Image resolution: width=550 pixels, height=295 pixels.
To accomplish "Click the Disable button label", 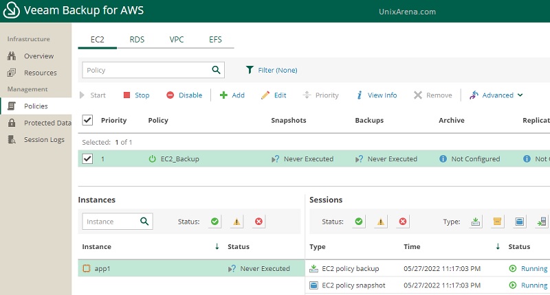I will click(x=190, y=95).
